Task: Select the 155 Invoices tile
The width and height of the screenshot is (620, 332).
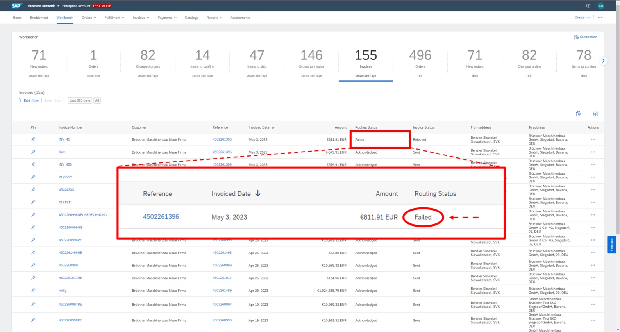Action: (366, 62)
